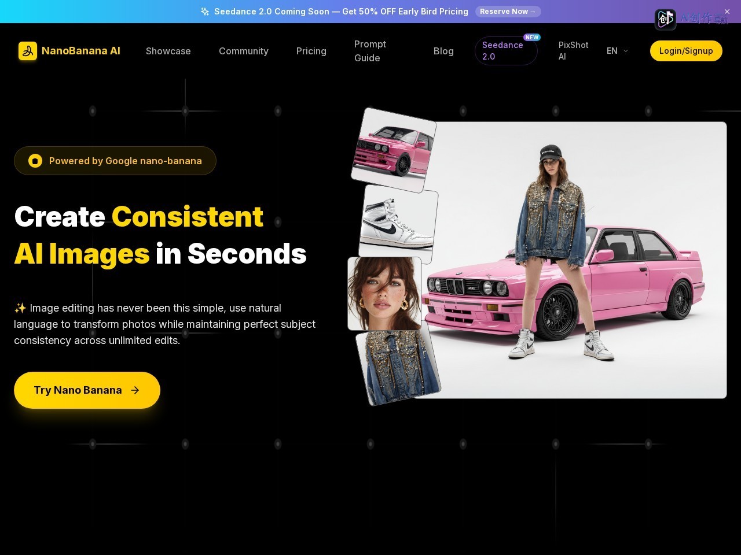
Task: Select the white sneaker thumbnail
Action: [x=398, y=224]
